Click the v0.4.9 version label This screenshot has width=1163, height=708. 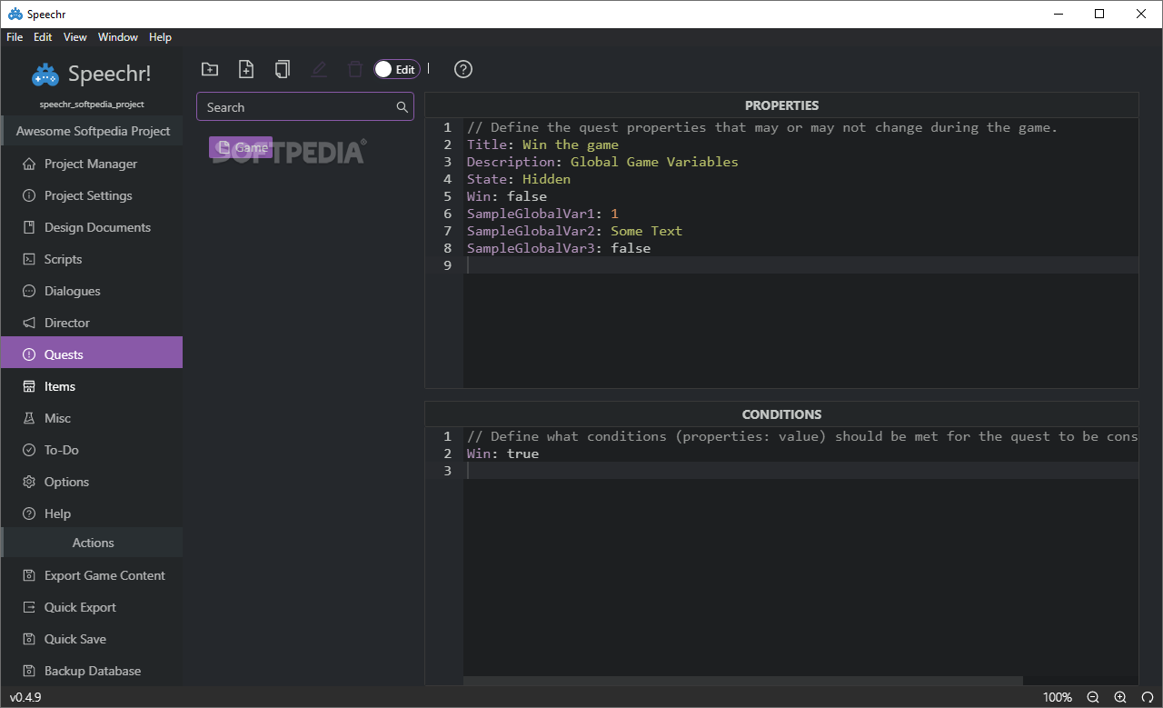coord(25,697)
